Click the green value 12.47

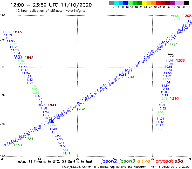(159, 129)
